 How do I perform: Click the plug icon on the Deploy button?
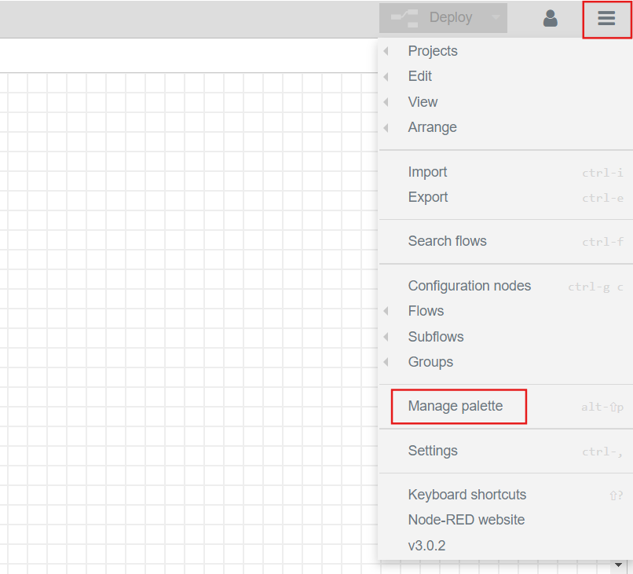click(x=404, y=16)
